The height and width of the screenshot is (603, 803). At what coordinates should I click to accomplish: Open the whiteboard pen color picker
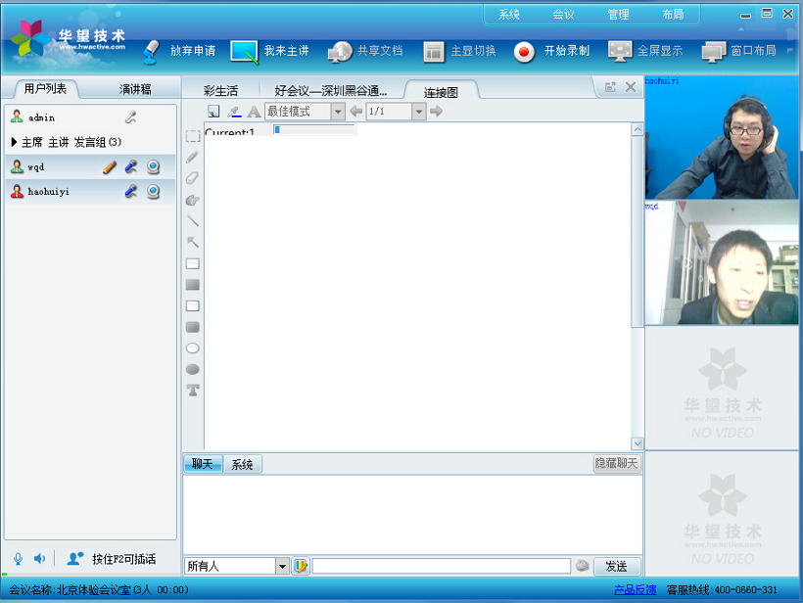234,112
